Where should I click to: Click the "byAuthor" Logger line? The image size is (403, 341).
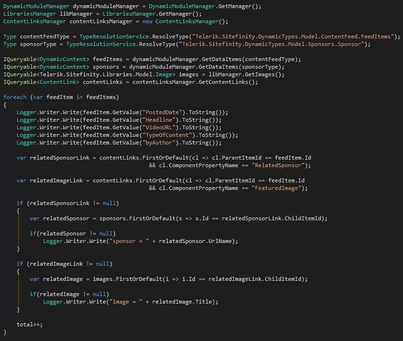[x=119, y=143]
